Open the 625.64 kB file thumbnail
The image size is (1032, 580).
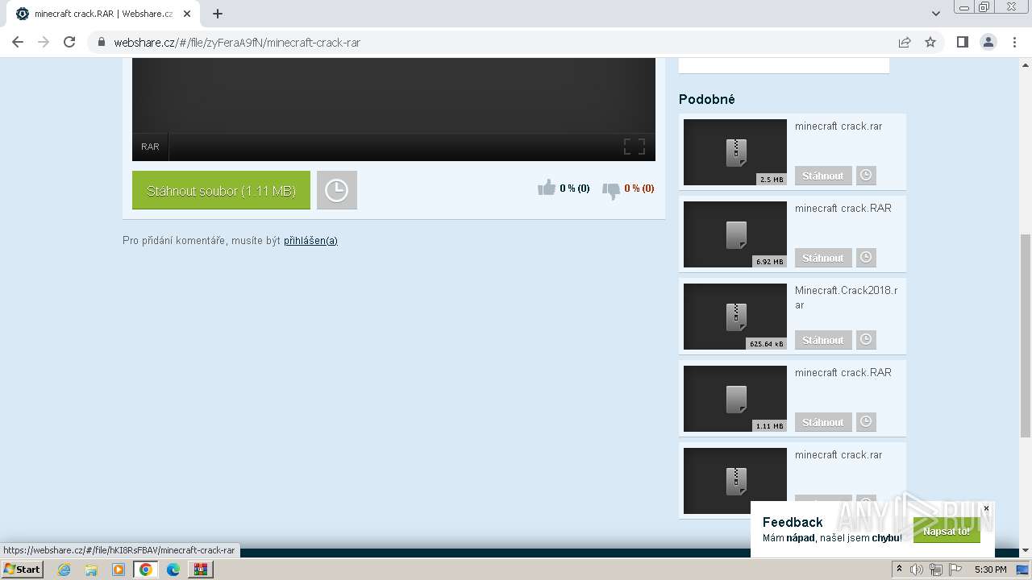coord(734,317)
